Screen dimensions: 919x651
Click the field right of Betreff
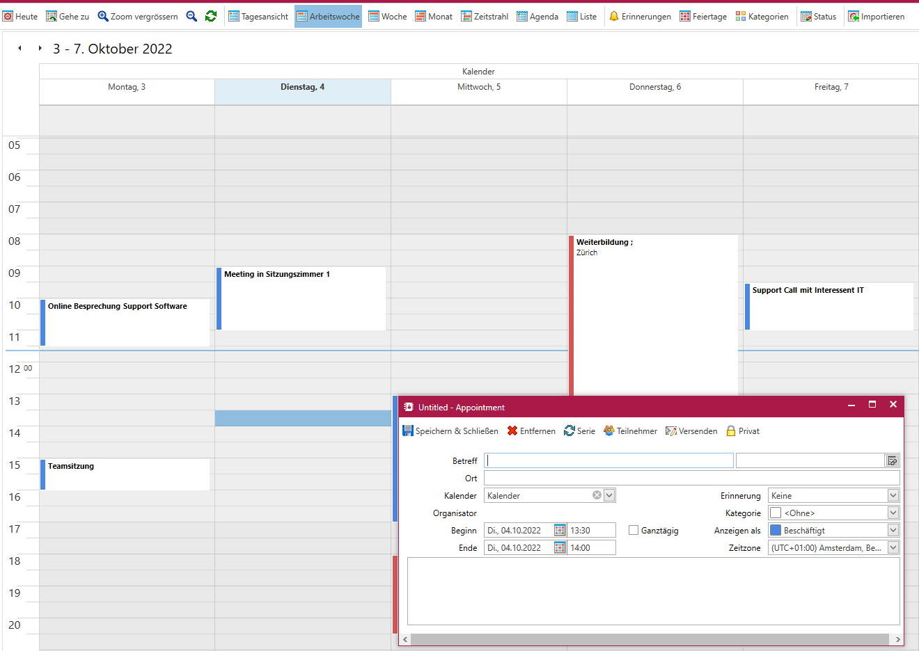click(810, 460)
